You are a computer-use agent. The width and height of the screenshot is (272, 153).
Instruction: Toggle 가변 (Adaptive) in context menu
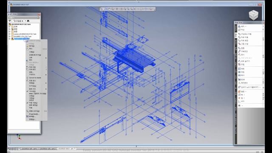point(31,98)
